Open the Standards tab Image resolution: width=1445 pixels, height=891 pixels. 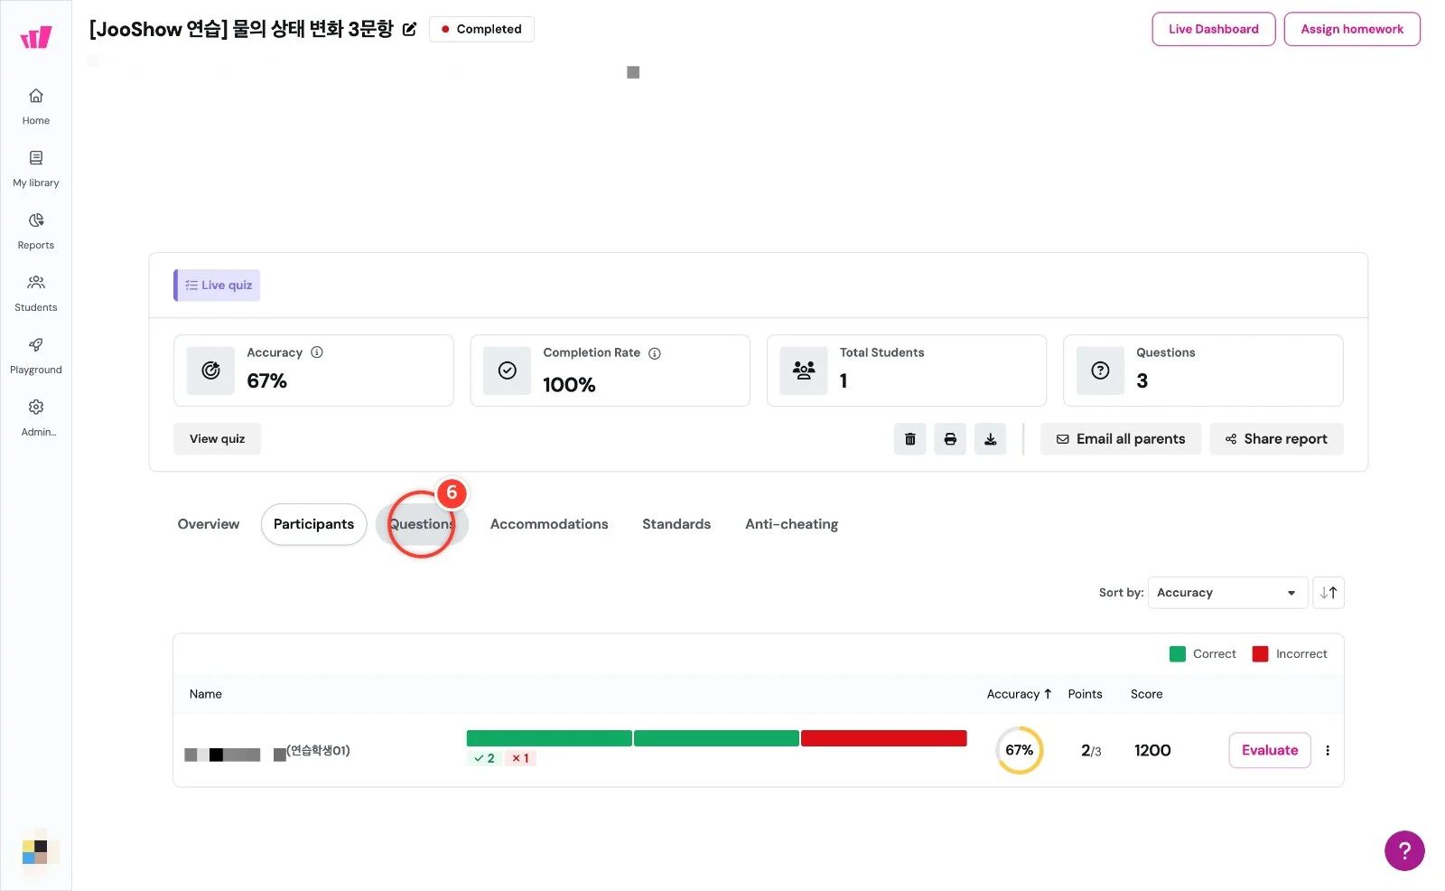tap(676, 524)
